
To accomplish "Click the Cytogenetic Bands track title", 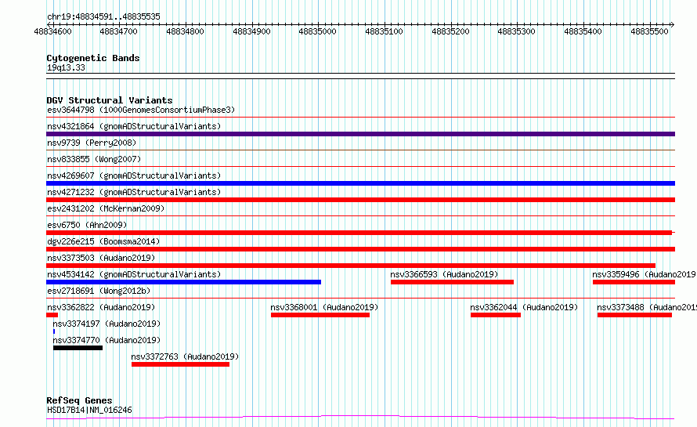I will (93, 58).
